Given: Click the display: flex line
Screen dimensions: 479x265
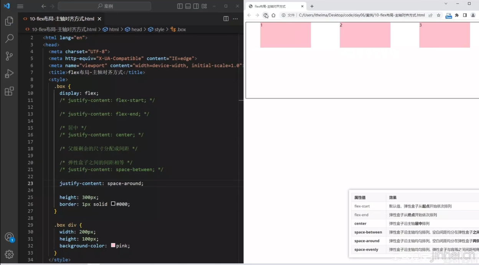Looking at the screenshot, I should pos(79,93).
